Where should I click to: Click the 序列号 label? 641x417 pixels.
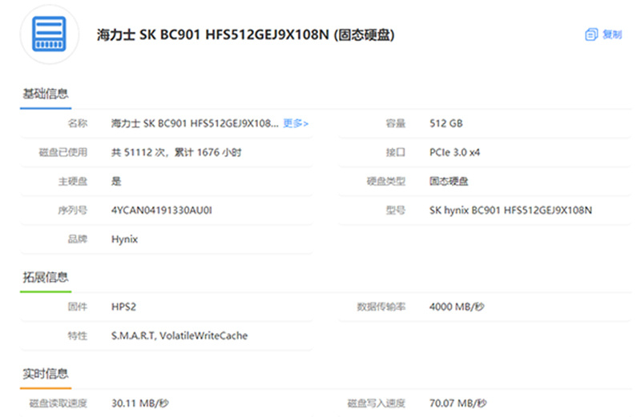(72, 211)
